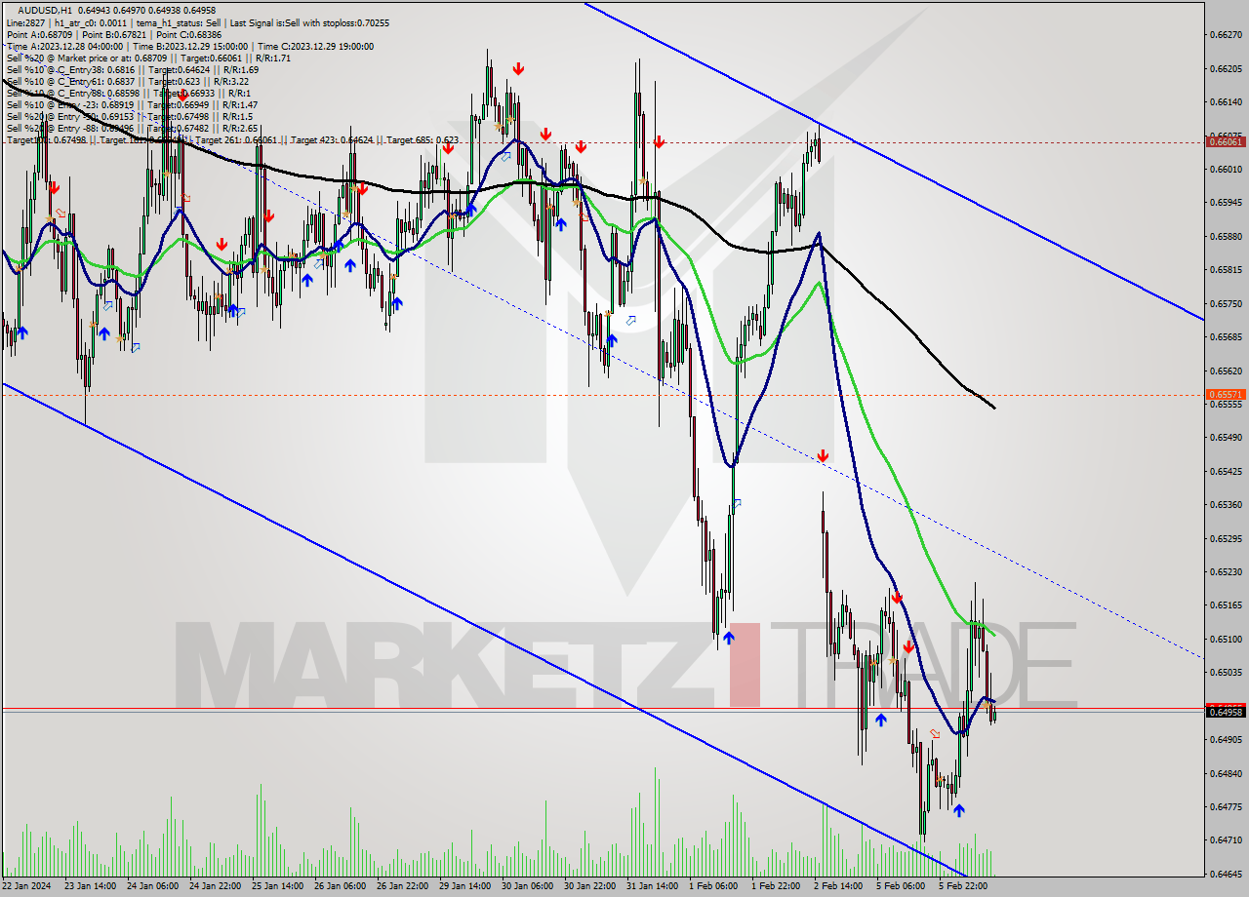Click the '22 Jan 2024' date label
Image resolution: width=1249 pixels, height=897 pixels.
[x=28, y=886]
